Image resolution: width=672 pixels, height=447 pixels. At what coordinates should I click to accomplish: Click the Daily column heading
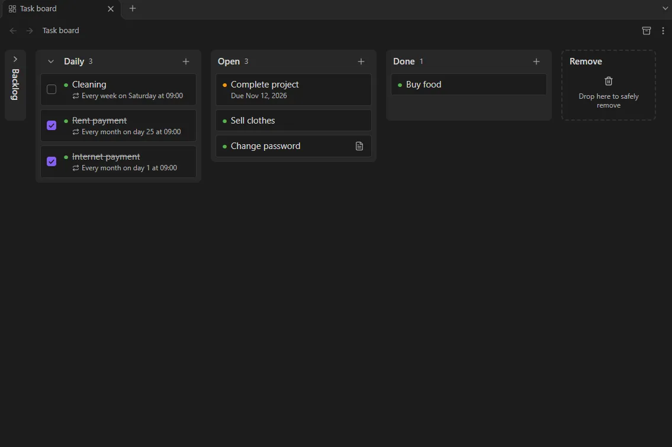(74, 61)
